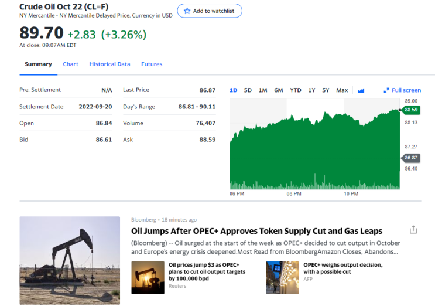The width and height of the screenshot is (435, 306).
Task: Share the Bloomberg article using the share icon
Action: [413, 230]
